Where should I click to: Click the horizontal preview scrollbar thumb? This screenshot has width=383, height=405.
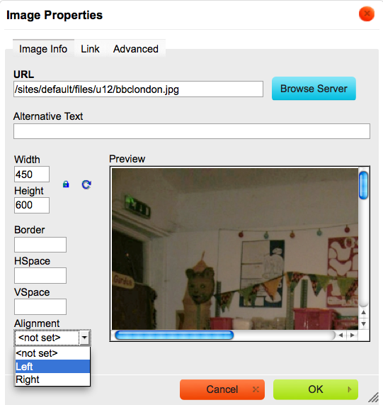coord(174,335)
